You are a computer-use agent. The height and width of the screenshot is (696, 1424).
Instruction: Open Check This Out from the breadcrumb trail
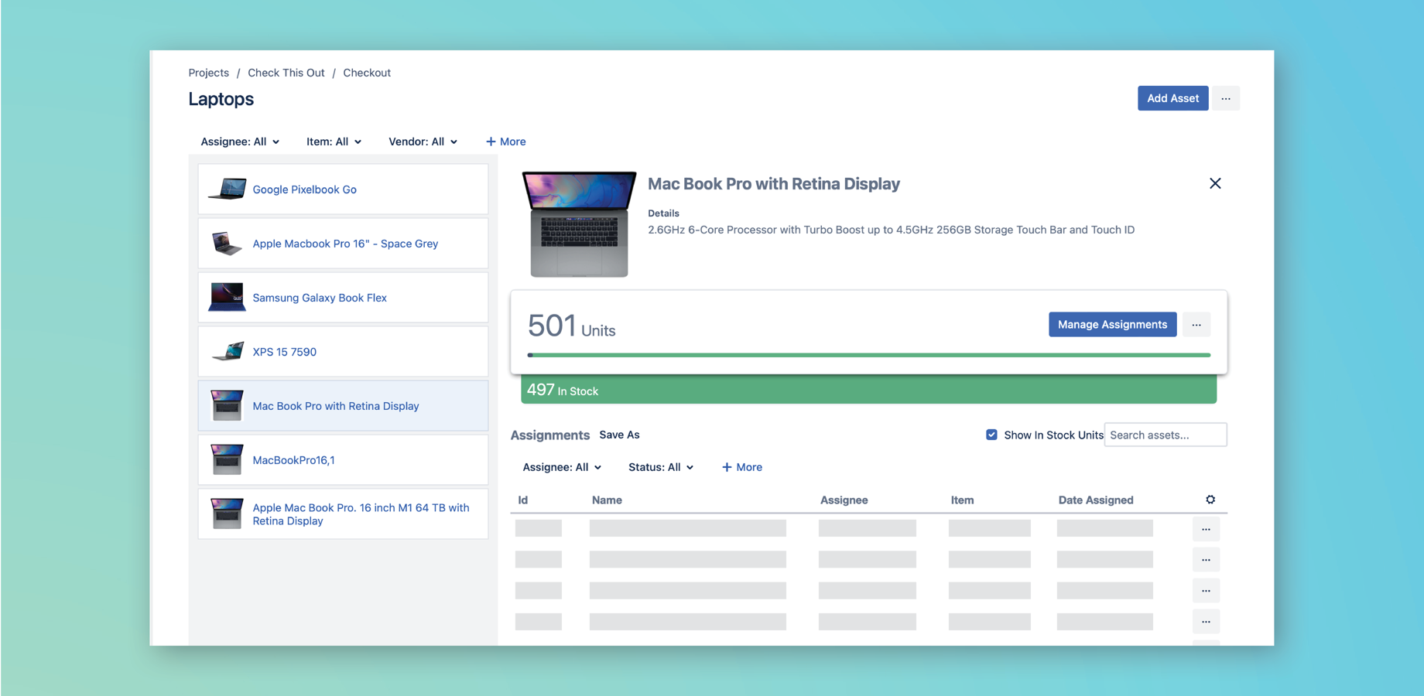click(286, 72)
